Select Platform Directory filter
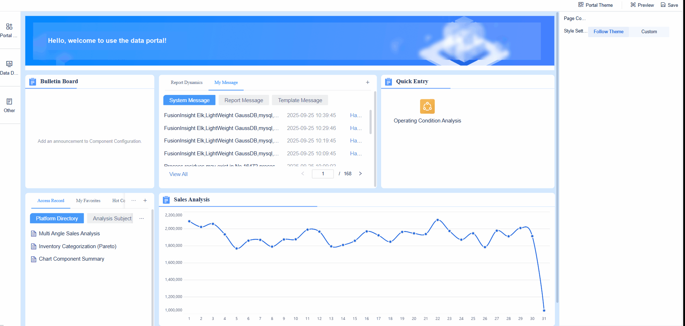The width and height of the screenshot is (685, 326). [x=57, y=219]
